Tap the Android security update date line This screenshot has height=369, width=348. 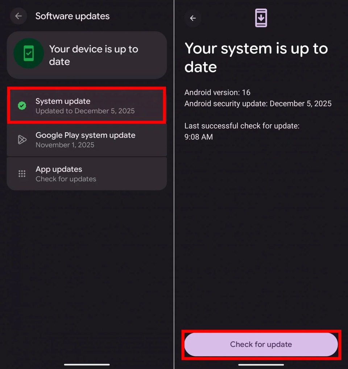pyautogui.click(x=258, y=104)
